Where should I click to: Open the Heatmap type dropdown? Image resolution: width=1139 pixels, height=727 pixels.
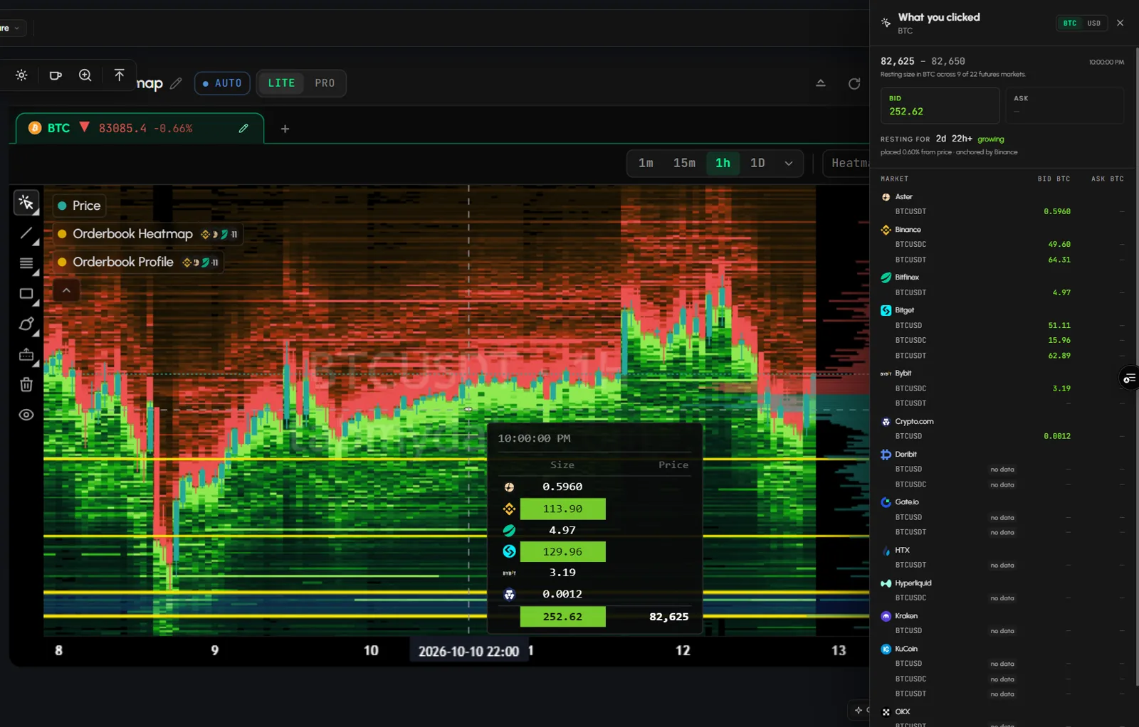(x=846, y=164)
